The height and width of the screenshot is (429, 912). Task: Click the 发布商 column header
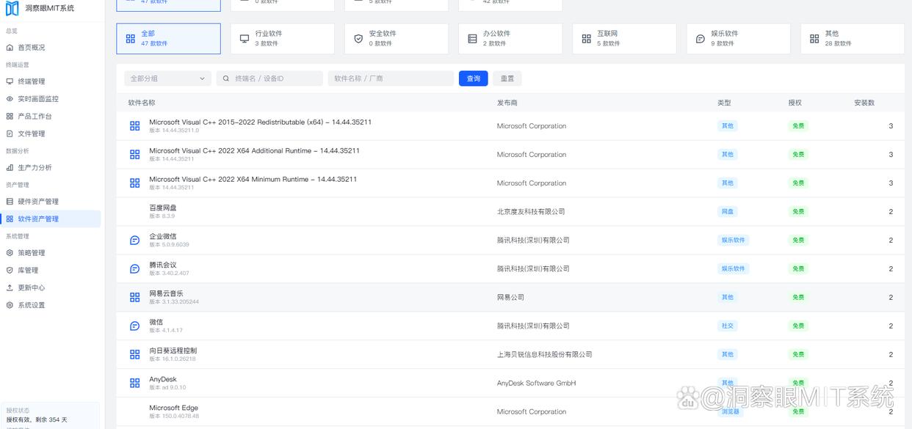[507, 103]
